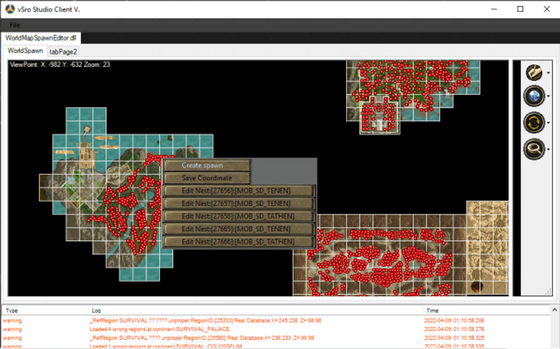Screen dimensions: 560x349
Task: Click the vSro Studio app logo icon
Action: 10,9
